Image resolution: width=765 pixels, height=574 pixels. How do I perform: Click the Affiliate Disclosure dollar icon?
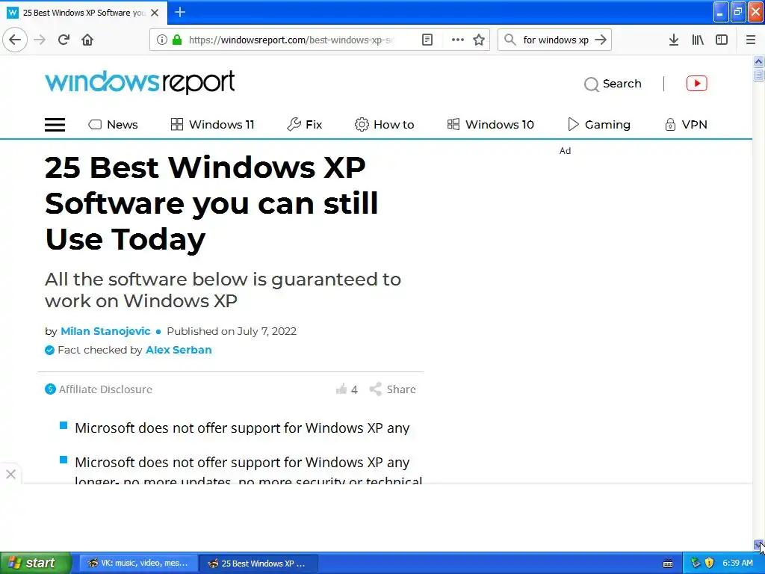click(50, 389)
